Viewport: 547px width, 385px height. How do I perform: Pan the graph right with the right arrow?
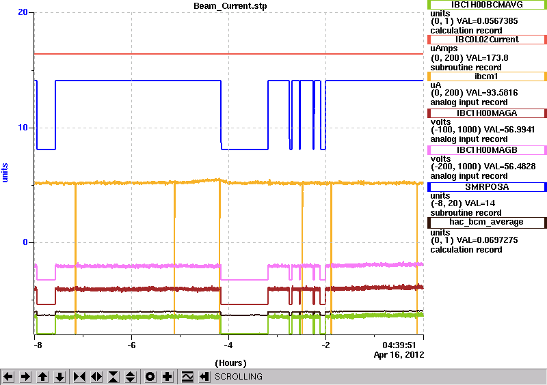click(25, 377)
